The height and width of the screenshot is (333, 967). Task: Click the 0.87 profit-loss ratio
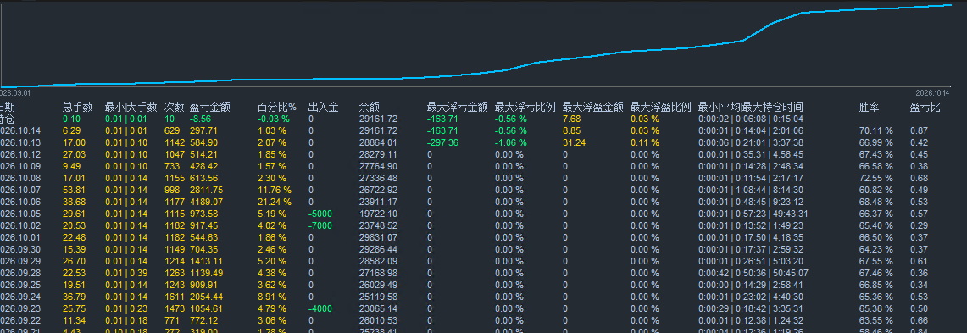coord(919,130)
